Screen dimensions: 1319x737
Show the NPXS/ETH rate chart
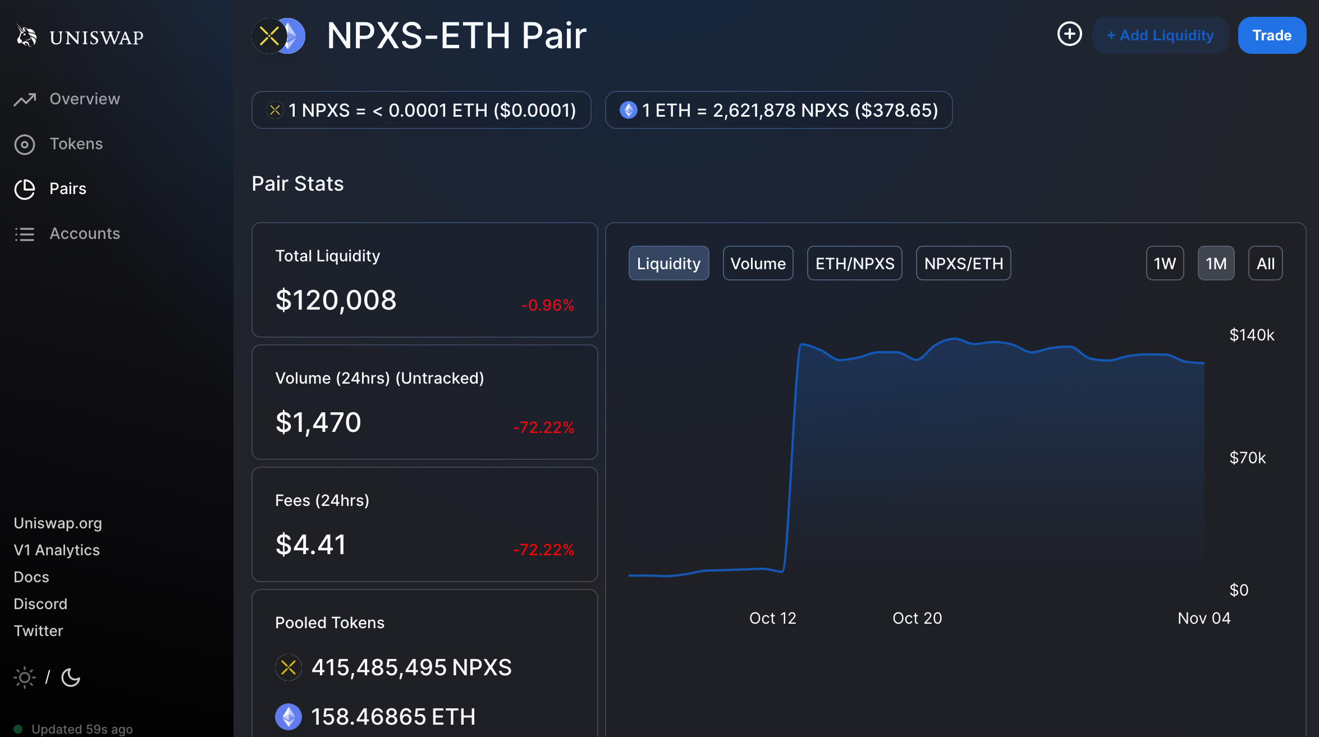pyautogui.click(x=963, y=263)
